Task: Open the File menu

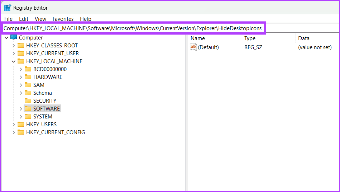Action: pyautogui.click(x=9, y=19)
